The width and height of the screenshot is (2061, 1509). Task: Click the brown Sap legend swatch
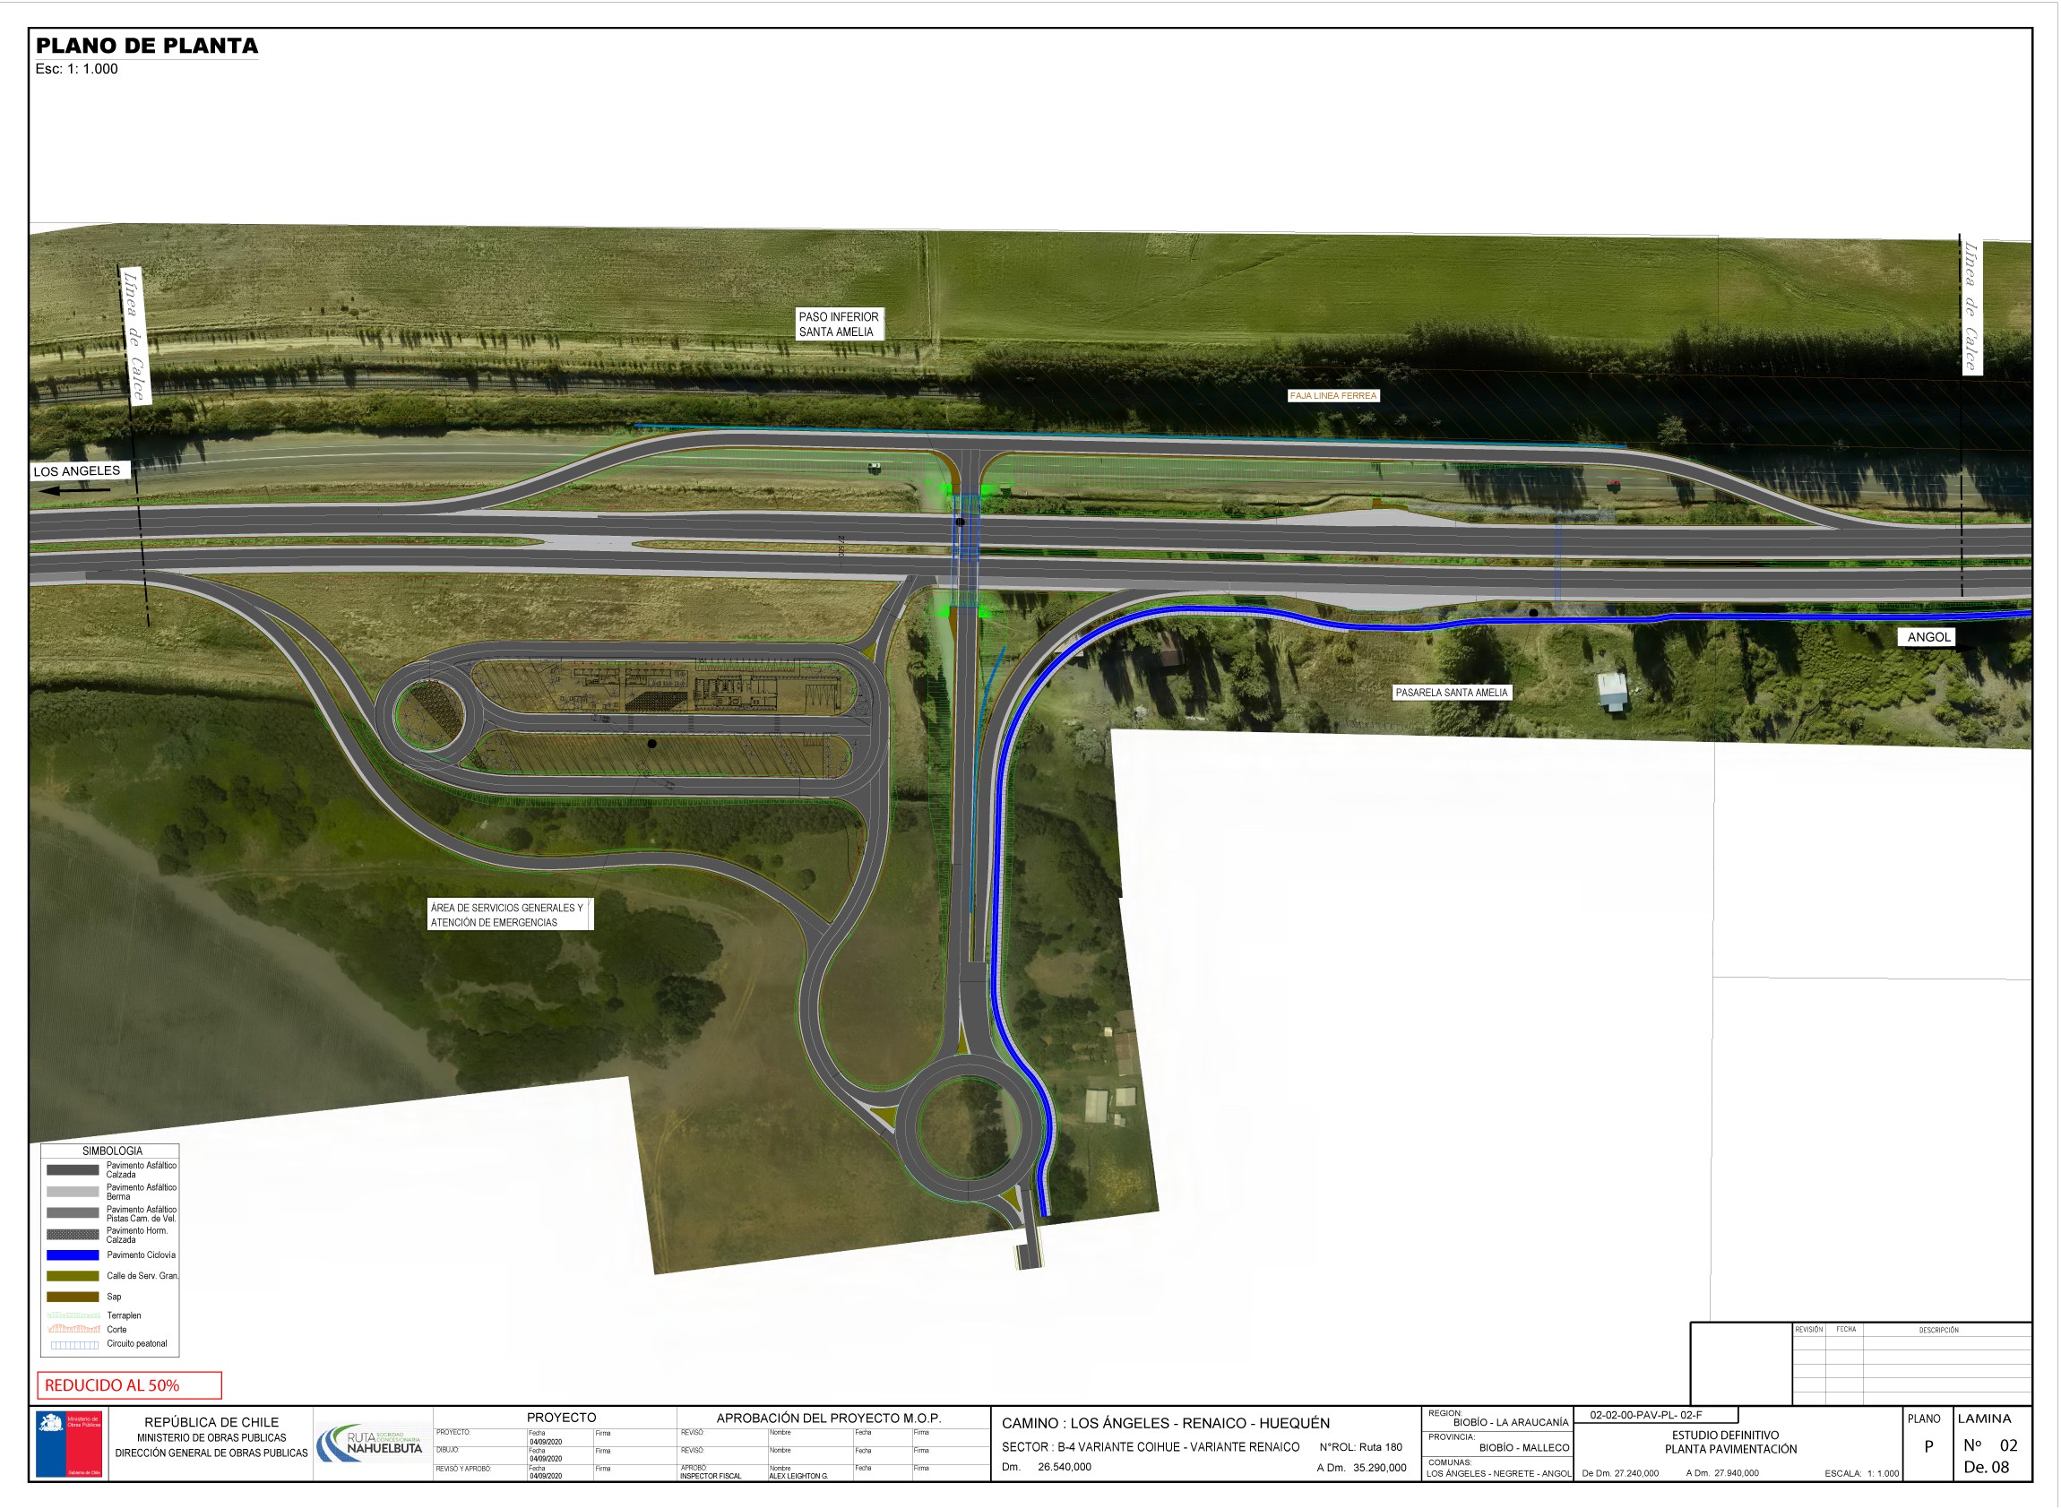[73, 1298]
